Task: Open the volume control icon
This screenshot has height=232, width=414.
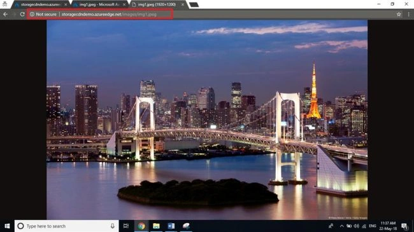Action: pyautogui.click(x=357, y=226)
